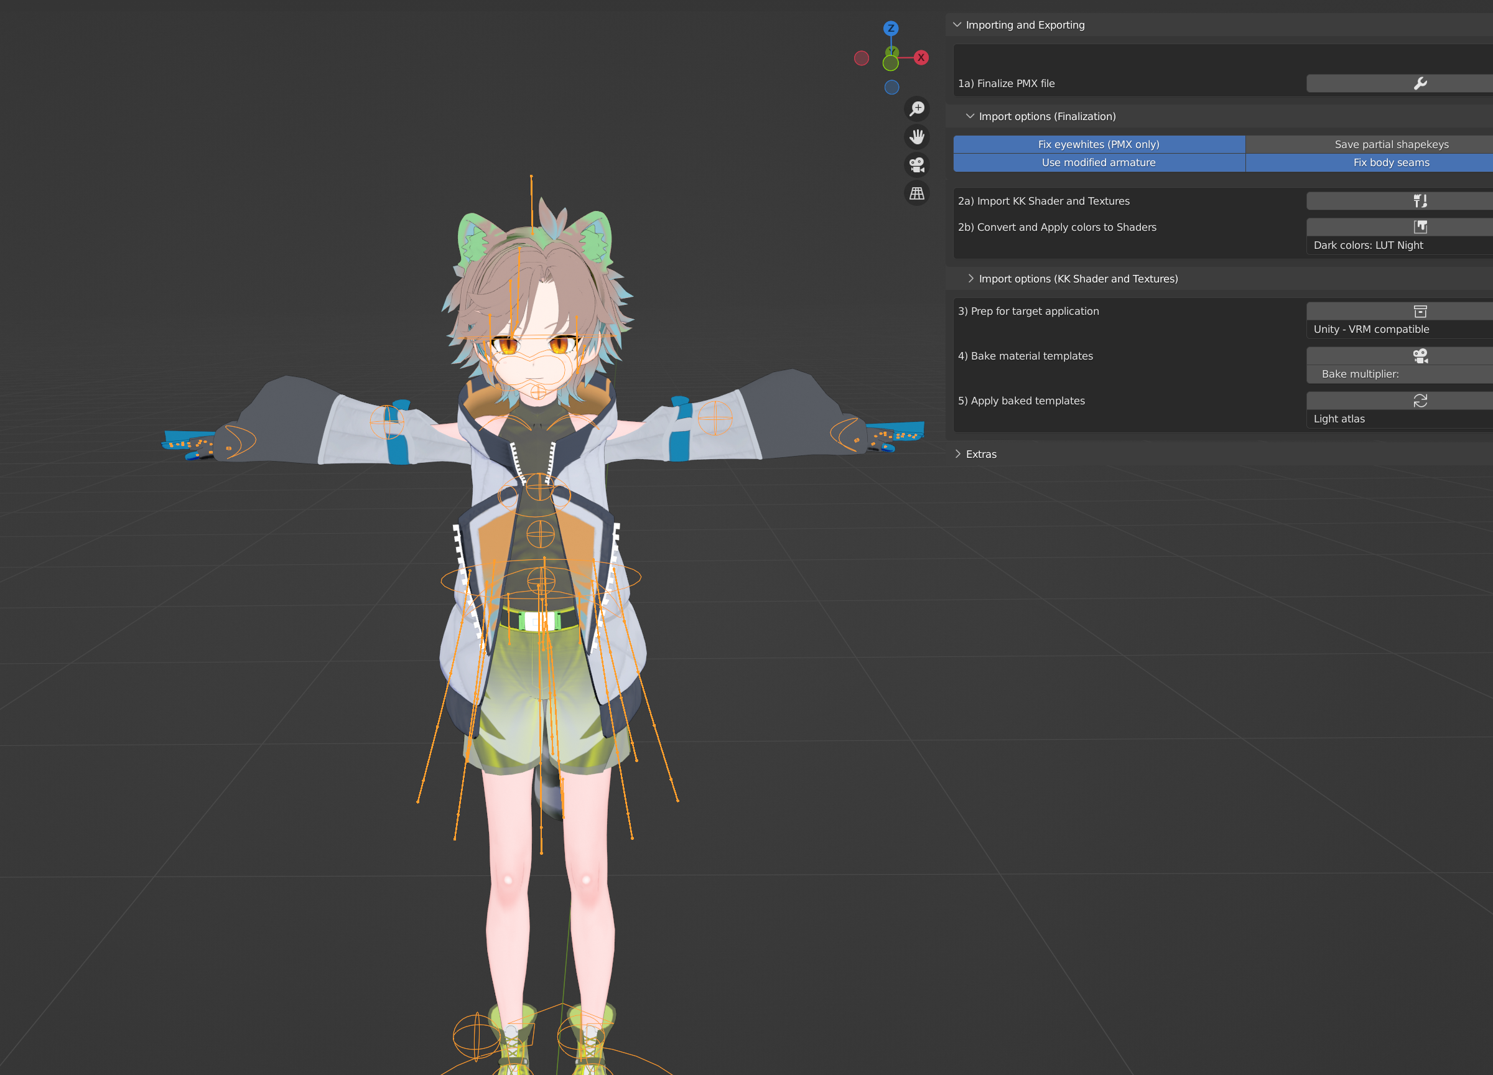
Task: Click the red X axis gizmo ball
Action: click(x=921, y=58)
